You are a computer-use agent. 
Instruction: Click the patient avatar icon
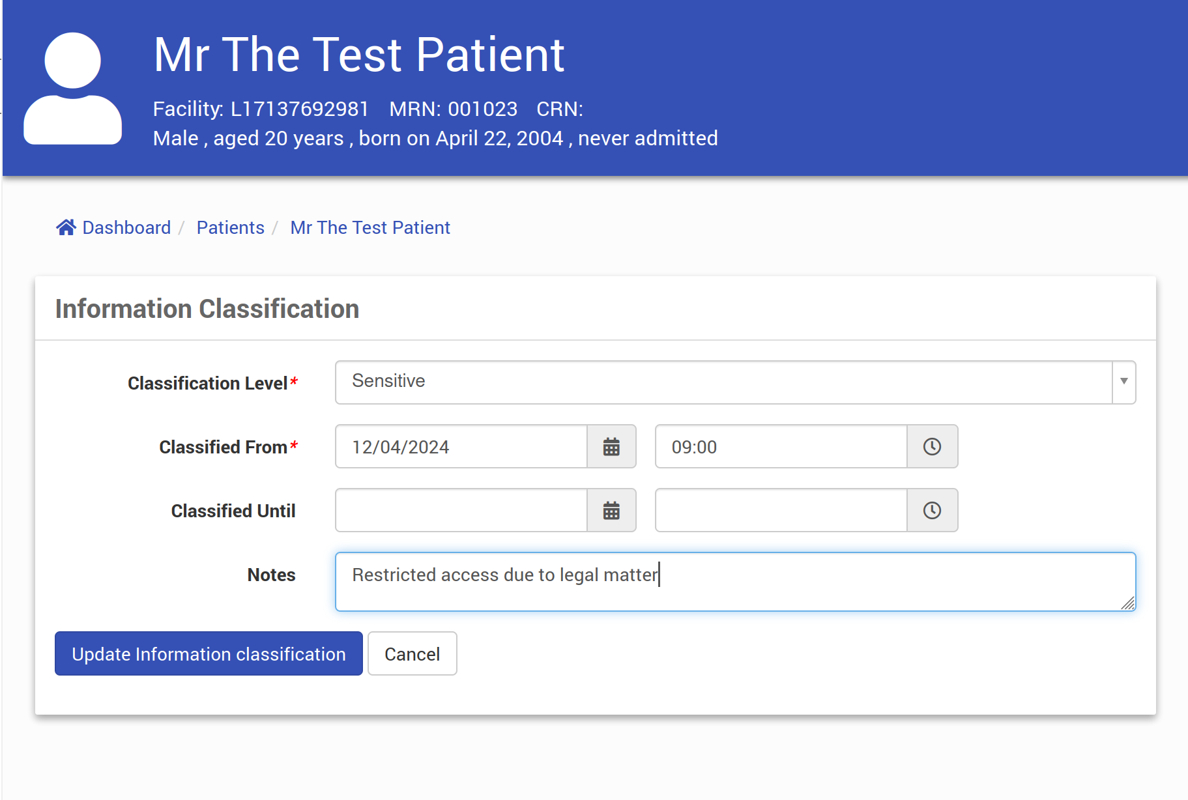72,88
